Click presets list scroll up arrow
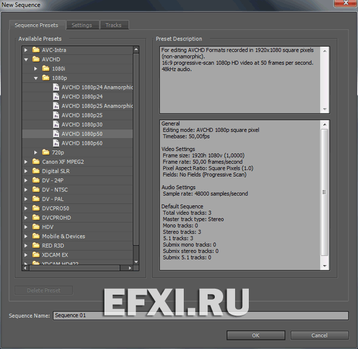Screen dimensions: 358x349 coord(136,50)
